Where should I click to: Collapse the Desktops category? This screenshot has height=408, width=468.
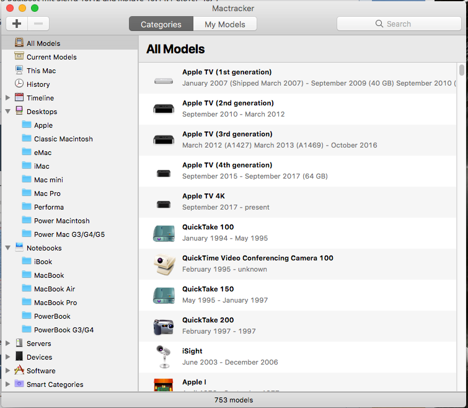point(8,112)
